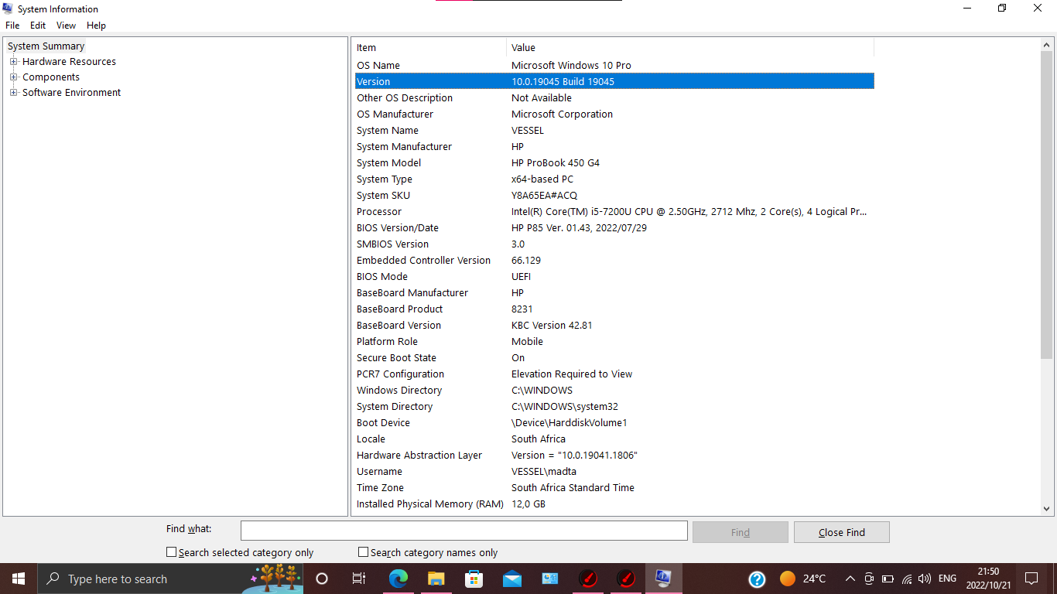
Task: Select the BIOS Mode row
Action: click(x=614, y=277)
